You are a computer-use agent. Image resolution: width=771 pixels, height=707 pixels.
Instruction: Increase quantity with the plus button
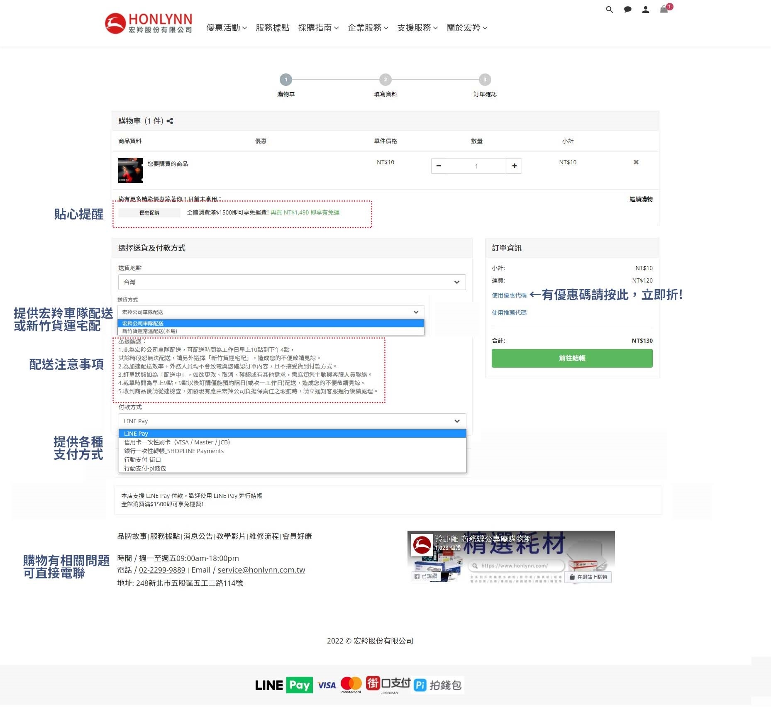(514, 166)
